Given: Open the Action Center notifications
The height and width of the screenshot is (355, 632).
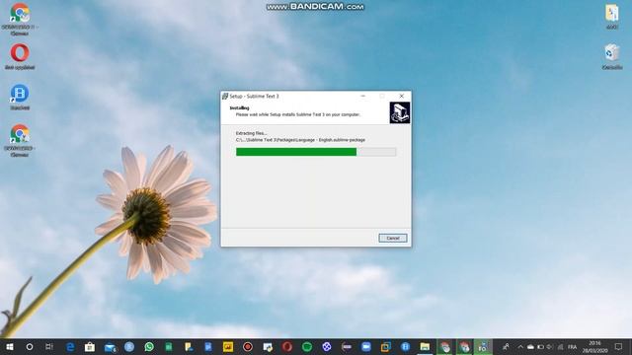Looking at the screenshot, I should coord(619,346).
